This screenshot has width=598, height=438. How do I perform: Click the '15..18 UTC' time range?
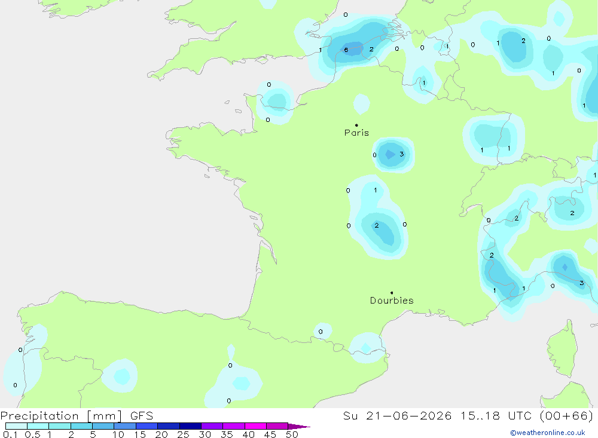coord(496,416)
